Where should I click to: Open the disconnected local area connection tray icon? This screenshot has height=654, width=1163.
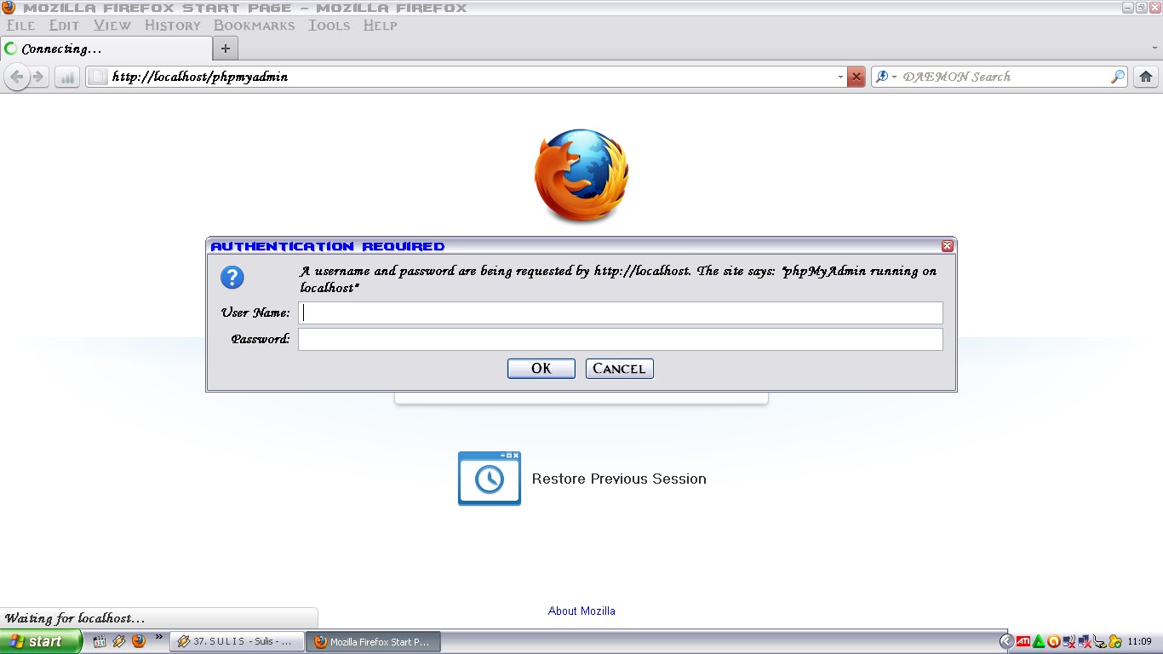click(1085, 641)
